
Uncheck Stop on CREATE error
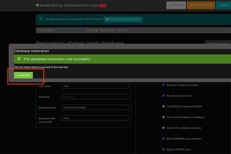(163, 149)
